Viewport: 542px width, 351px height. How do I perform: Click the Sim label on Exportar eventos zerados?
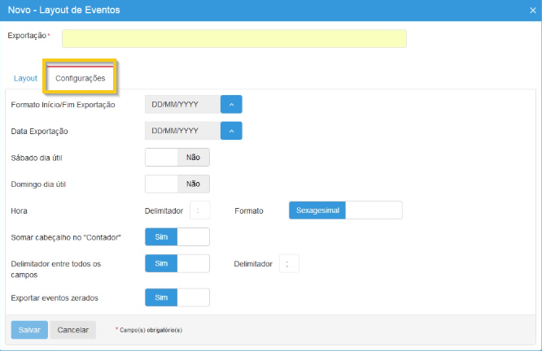click(x=161, y=297)
